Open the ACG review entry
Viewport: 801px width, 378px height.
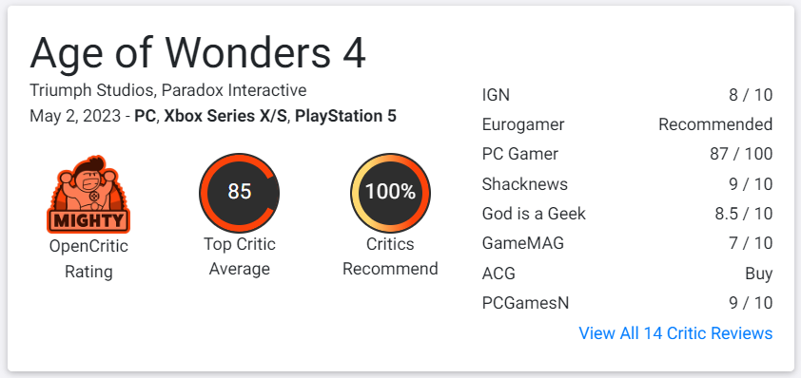(x=627, y=274)
